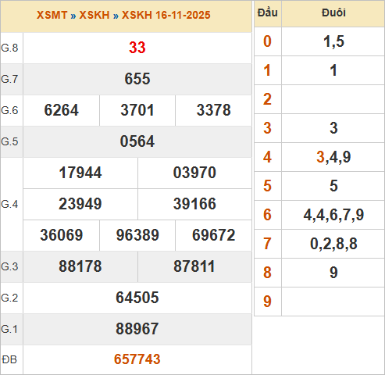
Task: Select G.7 prize number 655
Action: [137, 79]
